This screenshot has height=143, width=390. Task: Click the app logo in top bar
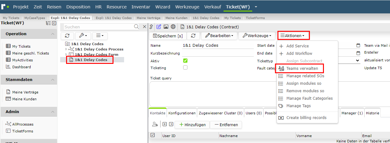pos(5,7)
